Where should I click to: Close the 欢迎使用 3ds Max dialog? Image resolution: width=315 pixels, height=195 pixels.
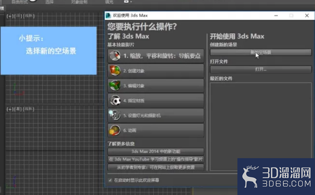307,16
